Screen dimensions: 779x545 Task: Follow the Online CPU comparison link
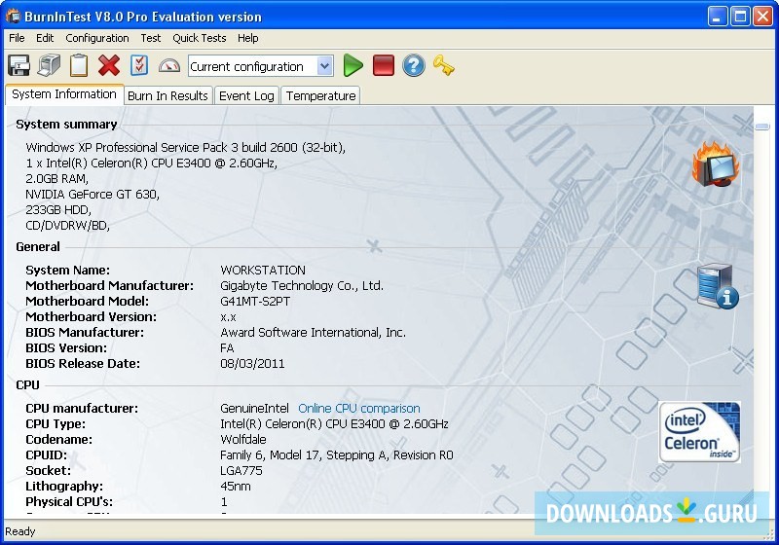click(x=358, y=409)
